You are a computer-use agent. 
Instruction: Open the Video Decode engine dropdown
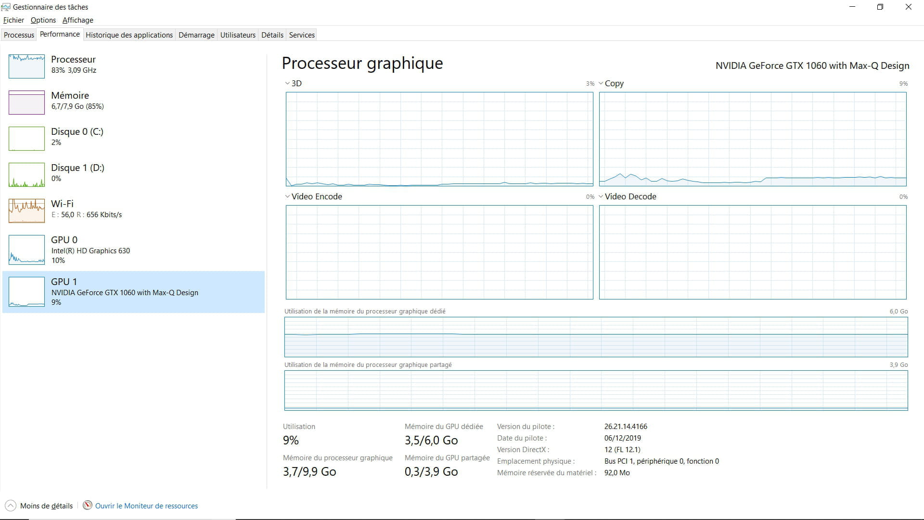[601, 196]
